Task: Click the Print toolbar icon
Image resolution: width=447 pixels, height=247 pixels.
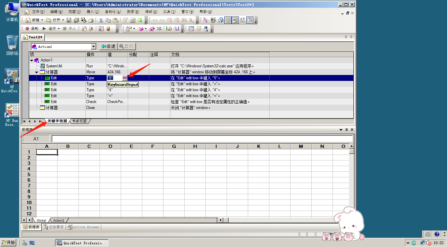Action: tap(91, 20)
